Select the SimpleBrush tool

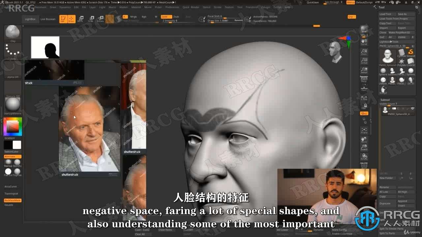[410, 52]
